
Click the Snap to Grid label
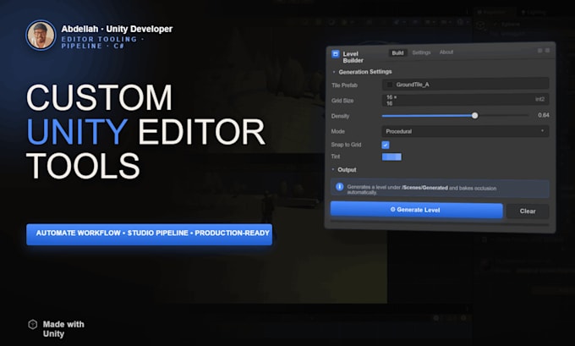[346, 145]
